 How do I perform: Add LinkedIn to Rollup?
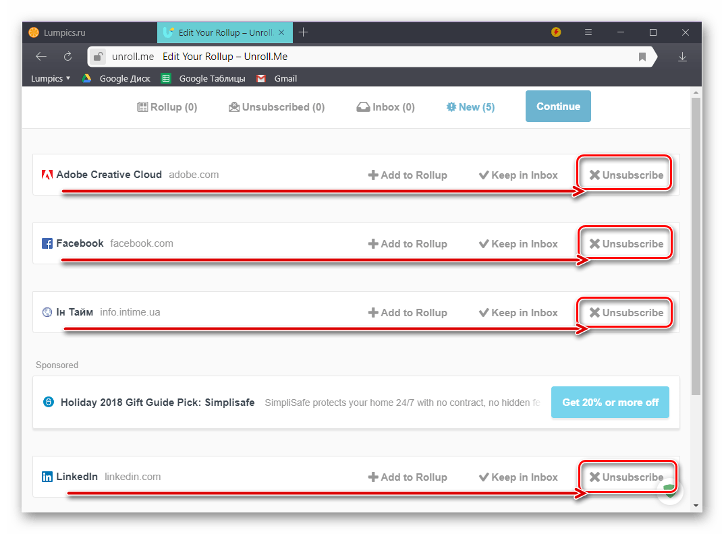408,477
